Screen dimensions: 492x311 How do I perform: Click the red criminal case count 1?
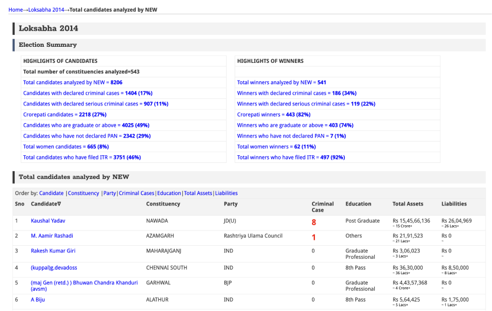pos(314,238)
